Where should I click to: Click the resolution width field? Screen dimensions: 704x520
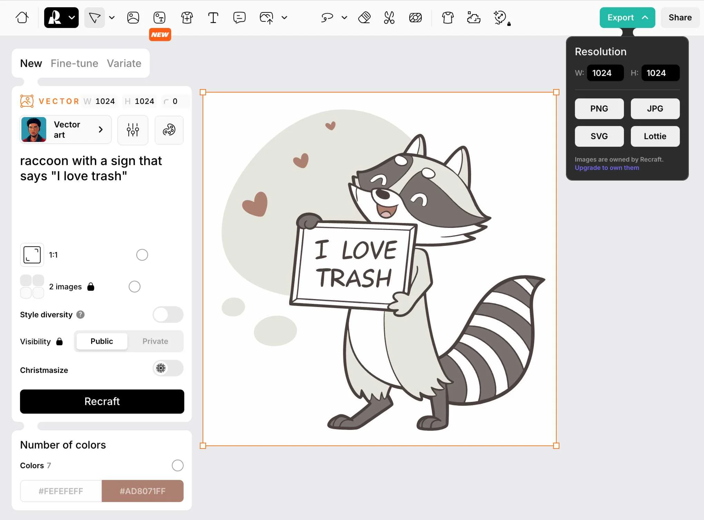[x=605, y=73]
